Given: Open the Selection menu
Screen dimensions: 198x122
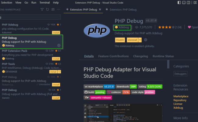Looking at the screenshot, I should point(6,3).
